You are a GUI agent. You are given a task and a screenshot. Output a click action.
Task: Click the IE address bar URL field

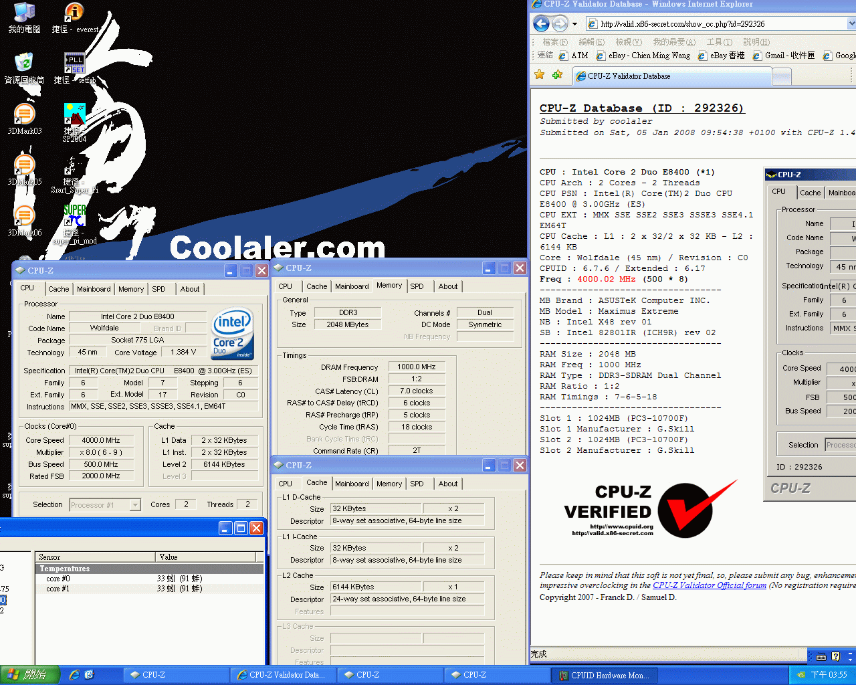(716, 23)
